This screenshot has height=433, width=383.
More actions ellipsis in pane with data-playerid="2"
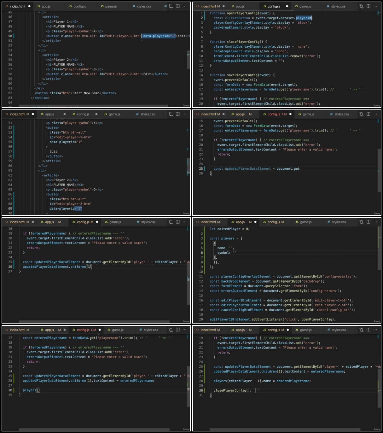tap(184, 114)
